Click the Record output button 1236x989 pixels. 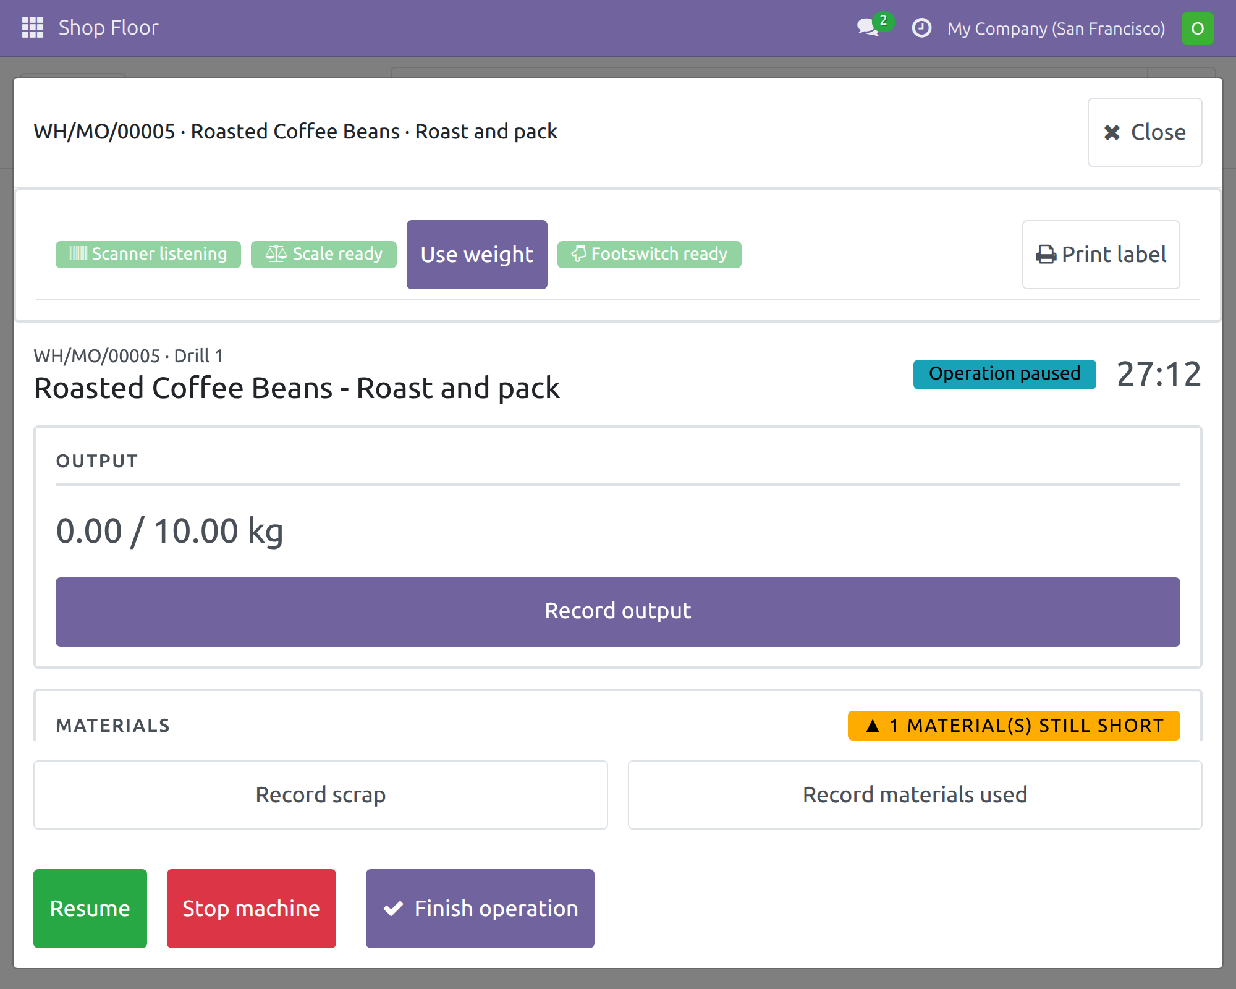[x=618, y=612]
